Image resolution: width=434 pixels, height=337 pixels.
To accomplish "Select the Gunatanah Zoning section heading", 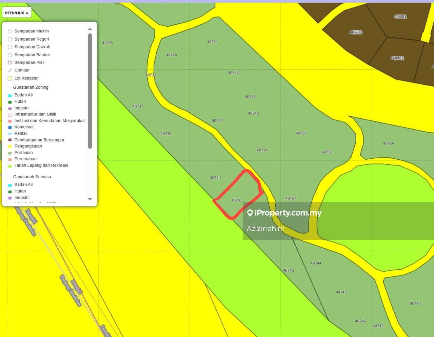I will (31, 87).
